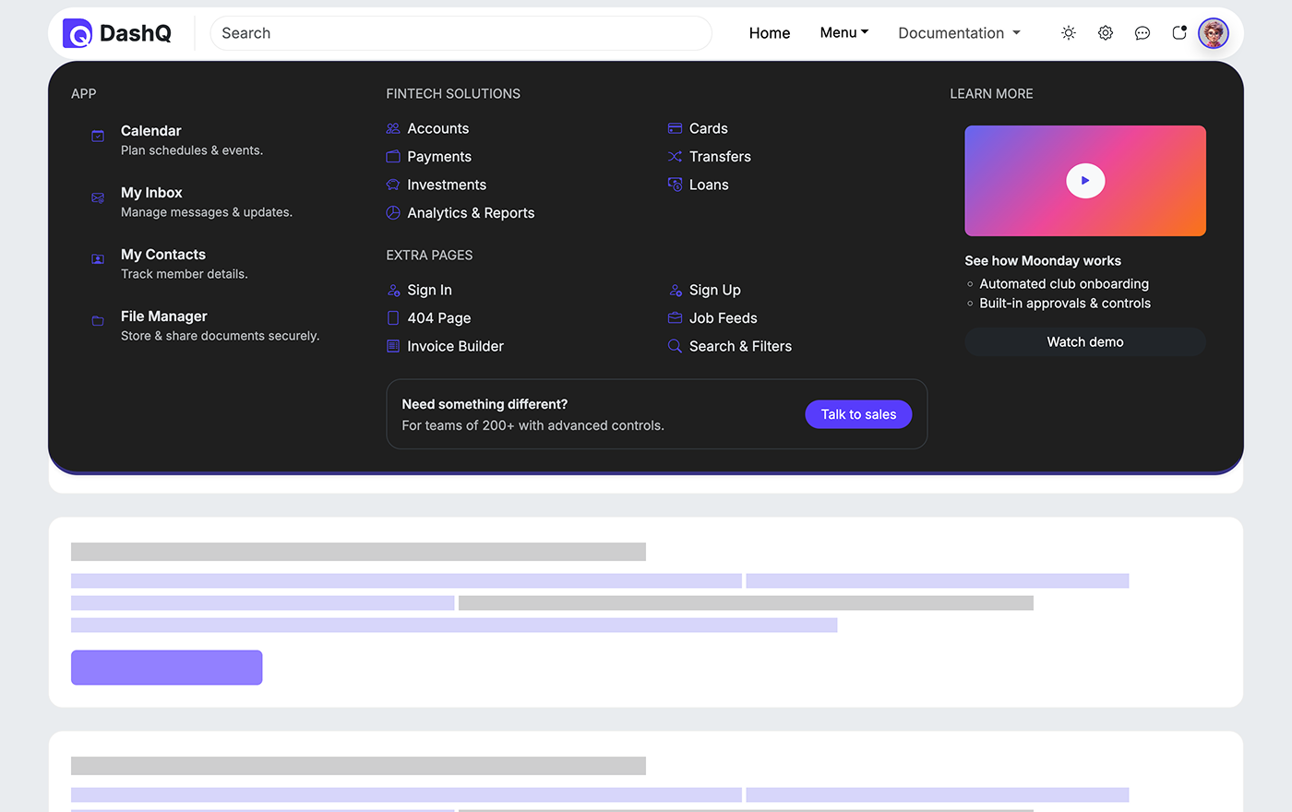This screenshot has width=1292, height=812.
Task: Open the Analytics & Reports link
Action: pos(471,212)
